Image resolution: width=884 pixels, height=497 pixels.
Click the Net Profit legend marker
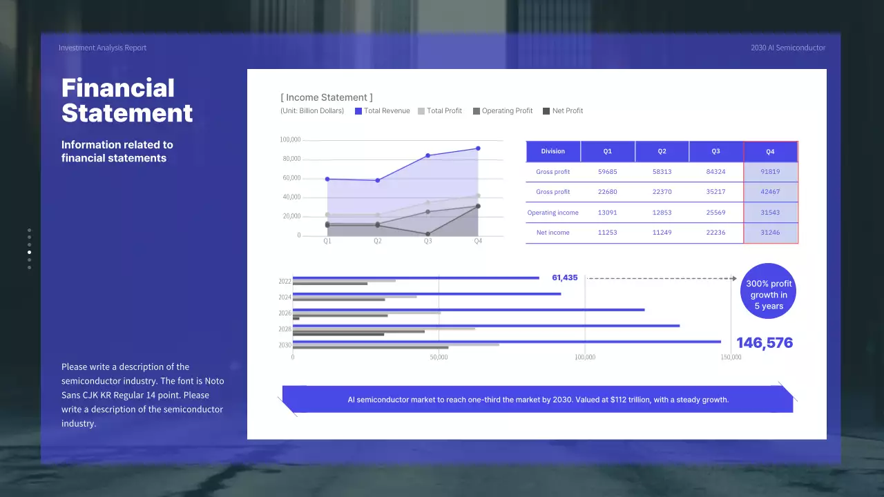pos(546,110)
